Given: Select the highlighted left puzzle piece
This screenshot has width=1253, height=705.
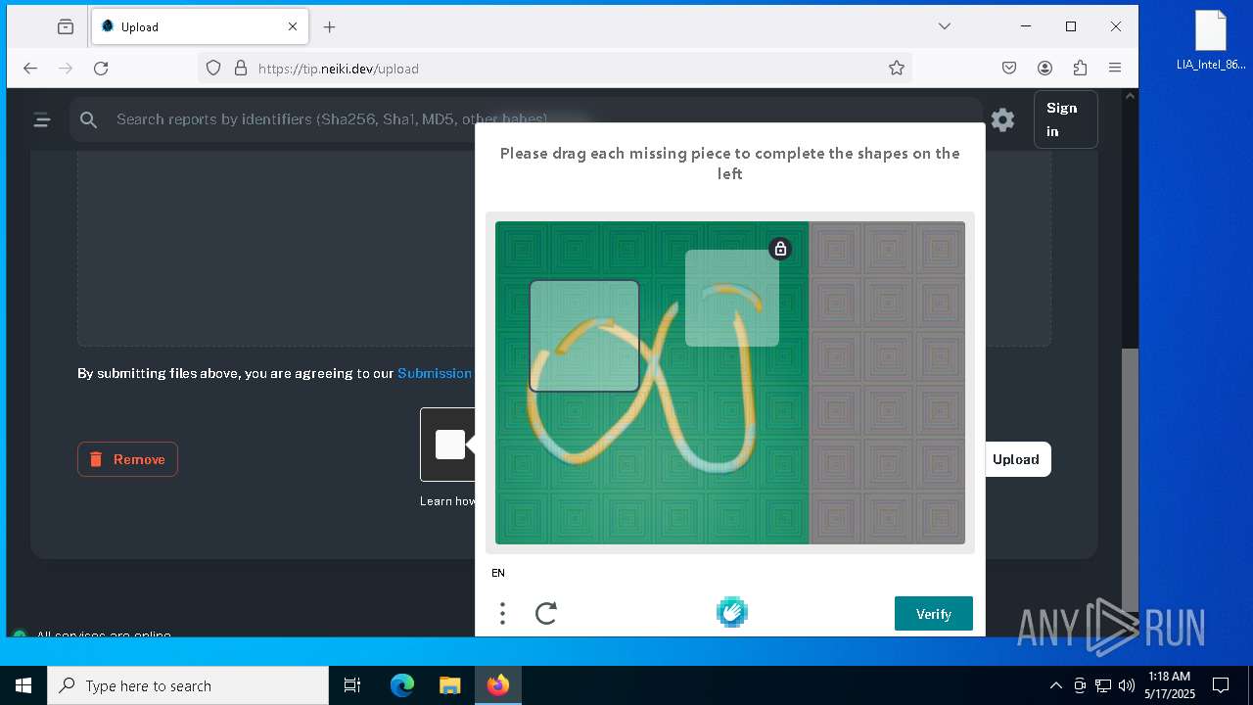Looking at the screenshot, I should click(584, 336).
